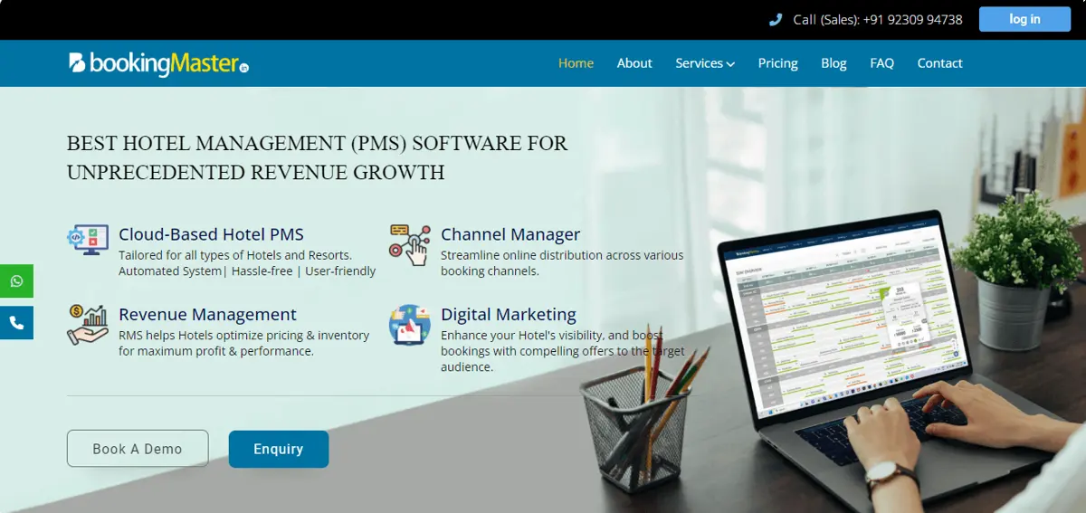Click the Digital Marketing icon

click(x=410, y=325)
